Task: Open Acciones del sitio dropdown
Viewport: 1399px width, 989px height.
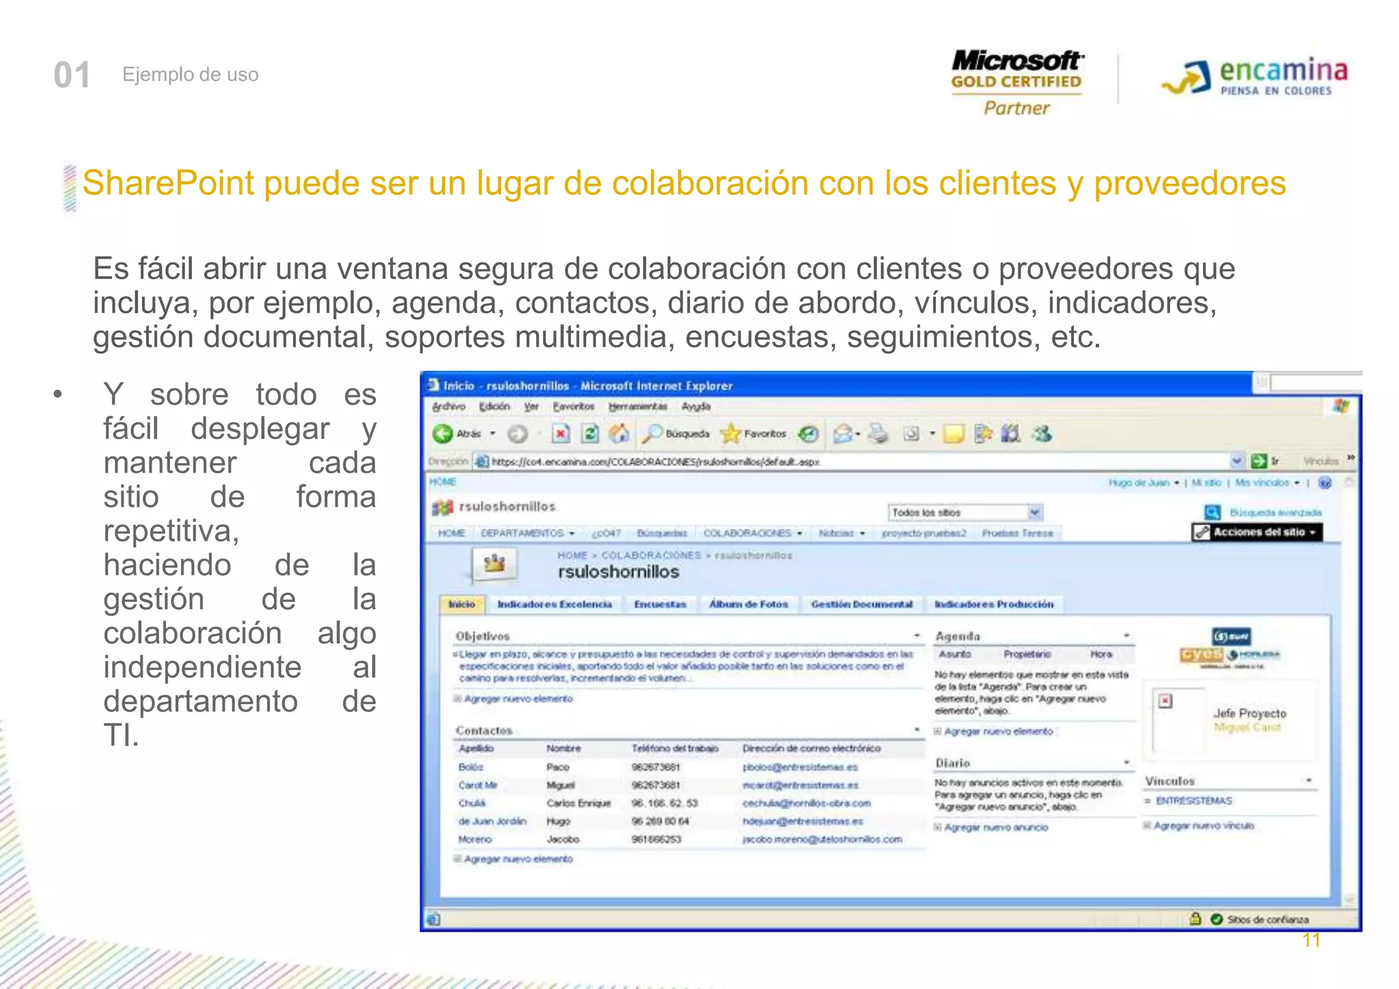Action: (1257, 532)
